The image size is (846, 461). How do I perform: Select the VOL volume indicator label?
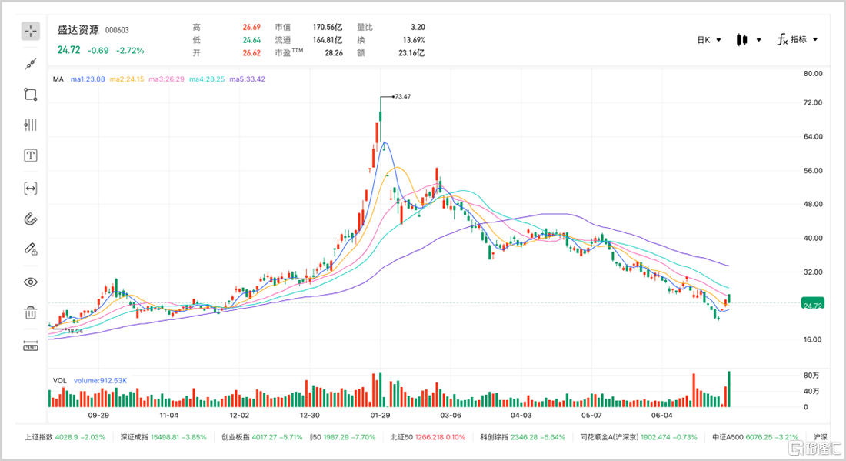pos(59,380)
